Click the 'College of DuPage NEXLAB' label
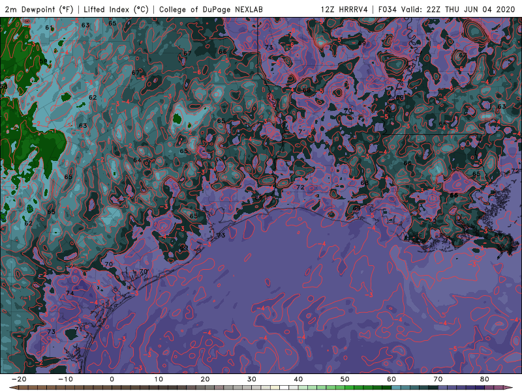The width and height of the screenshot is (522, 391). coord(211,9)
